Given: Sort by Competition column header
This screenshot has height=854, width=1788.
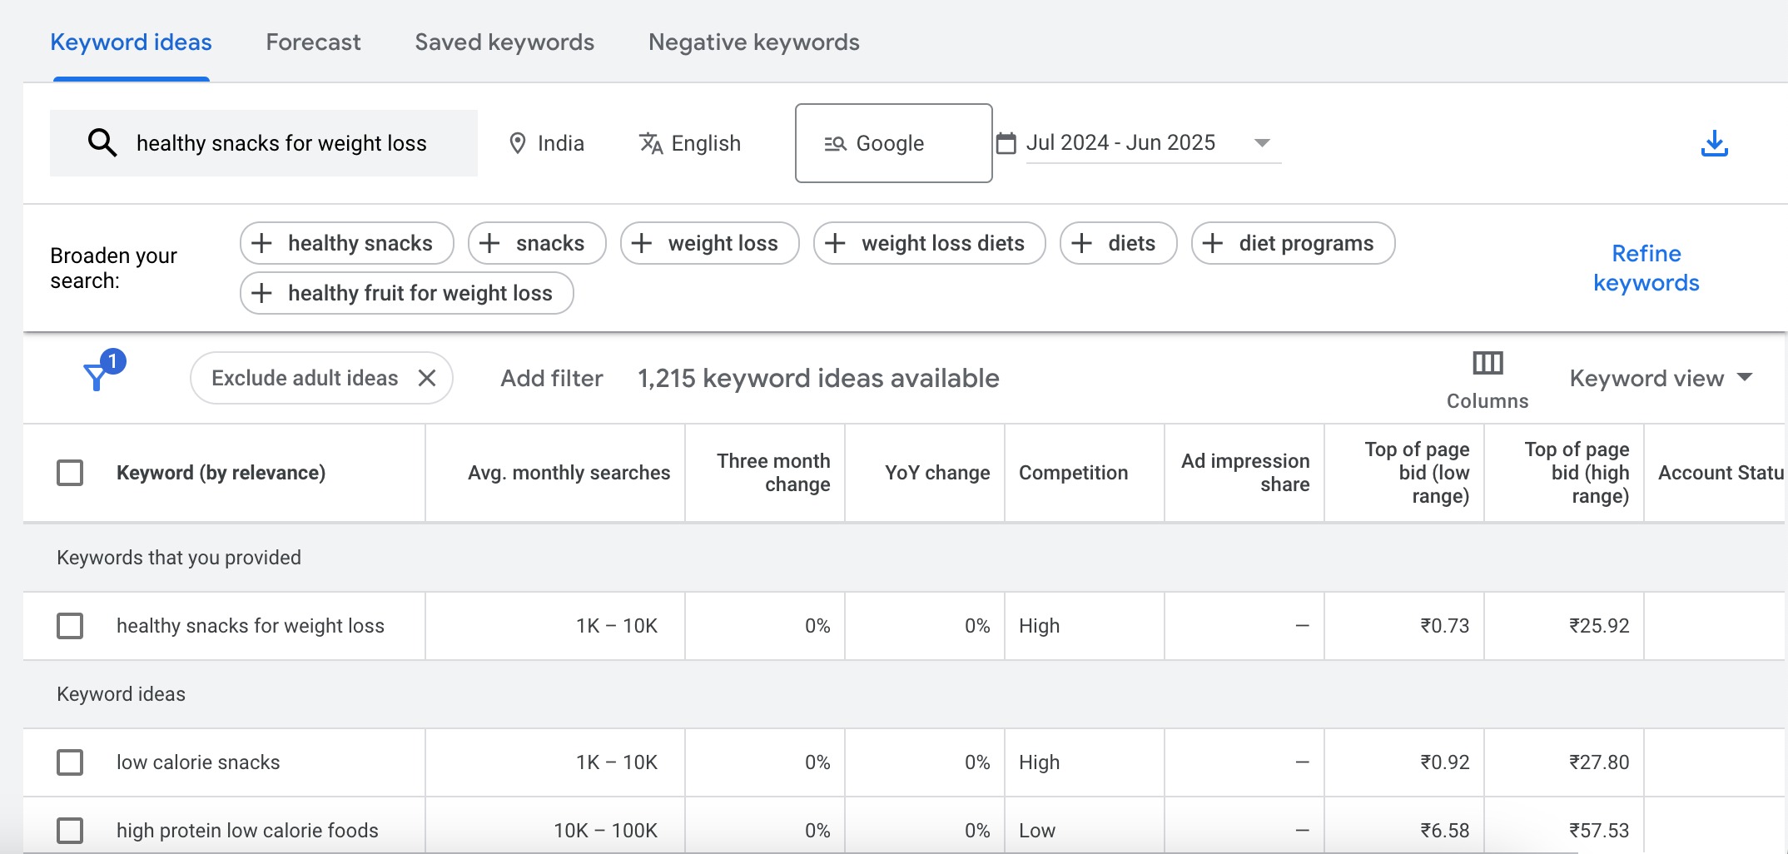Looking at the screenshot, I should [1073, 473].
